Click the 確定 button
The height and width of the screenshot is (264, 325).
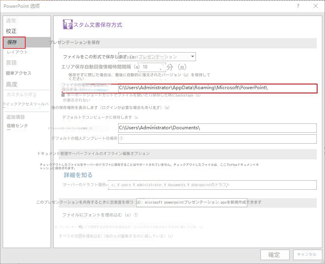point(275,255)
